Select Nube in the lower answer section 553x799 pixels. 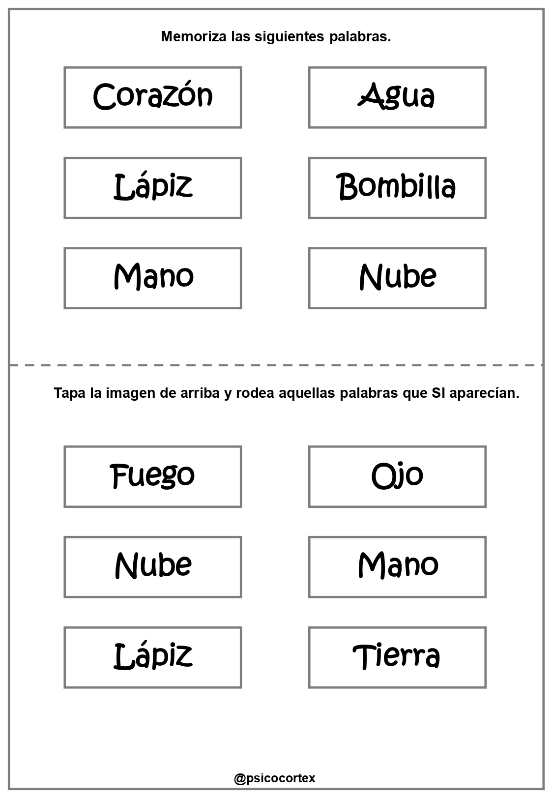coord(153,567)
